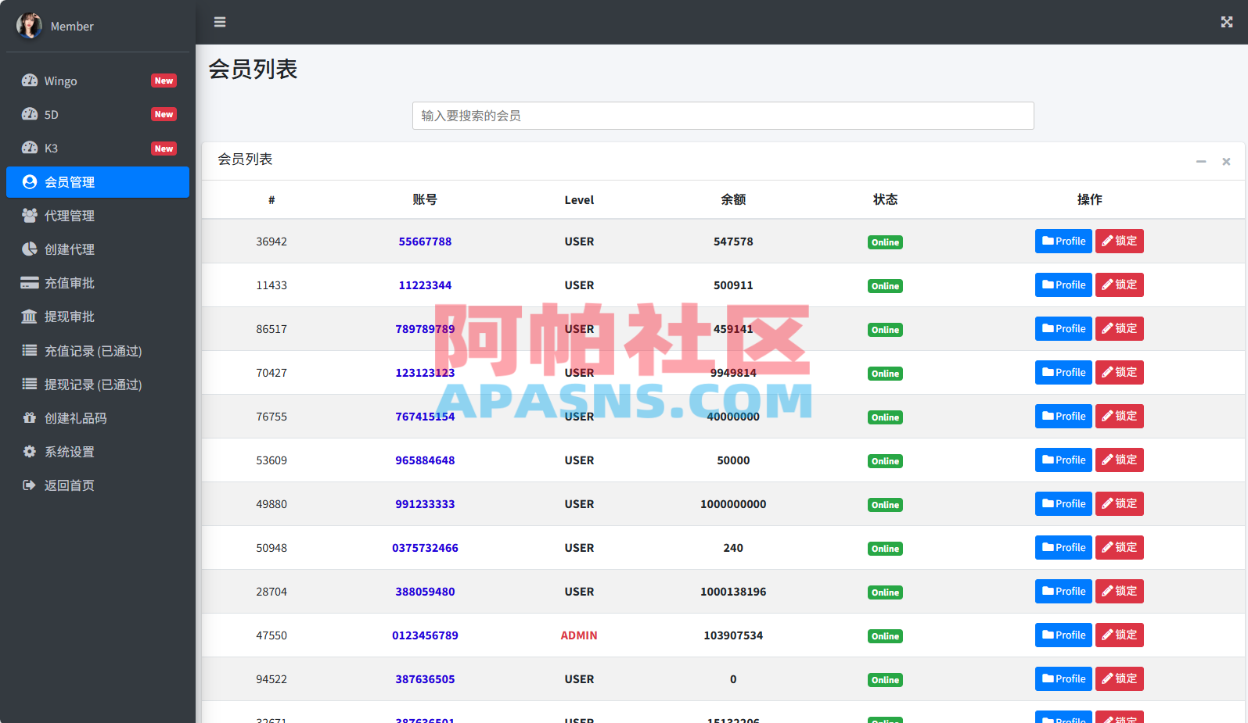Click the fullscreen expand icon
This screenshot has height=723, width=1248.
[x=1226, y=22]
